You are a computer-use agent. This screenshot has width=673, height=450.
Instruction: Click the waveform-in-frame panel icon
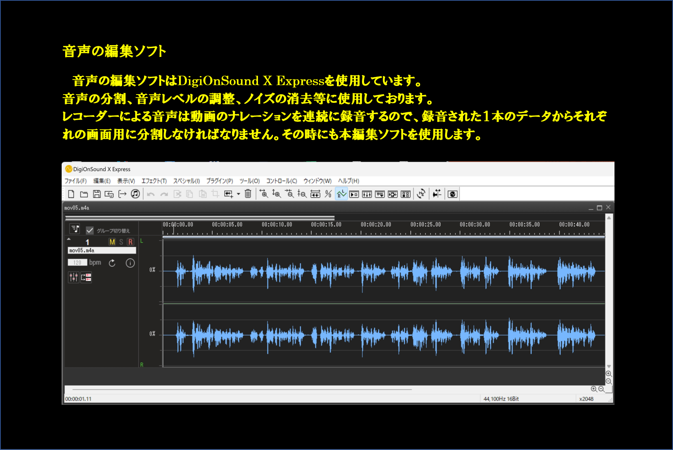(393, 194)
